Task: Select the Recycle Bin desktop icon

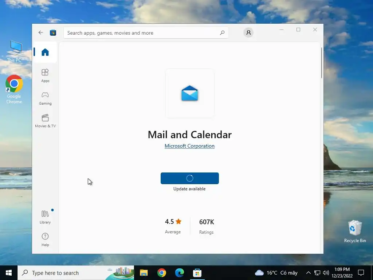Action: click(x=355, y=231)
